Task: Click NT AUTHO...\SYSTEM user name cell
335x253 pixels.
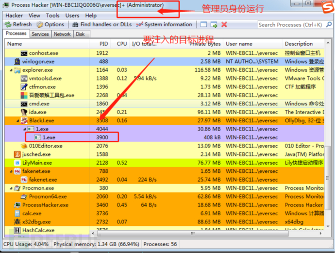Action: (x=252, y=62)
